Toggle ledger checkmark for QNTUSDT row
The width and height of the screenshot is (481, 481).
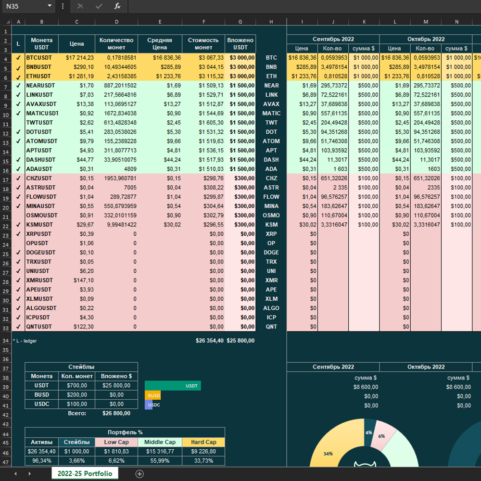point(18,327)
